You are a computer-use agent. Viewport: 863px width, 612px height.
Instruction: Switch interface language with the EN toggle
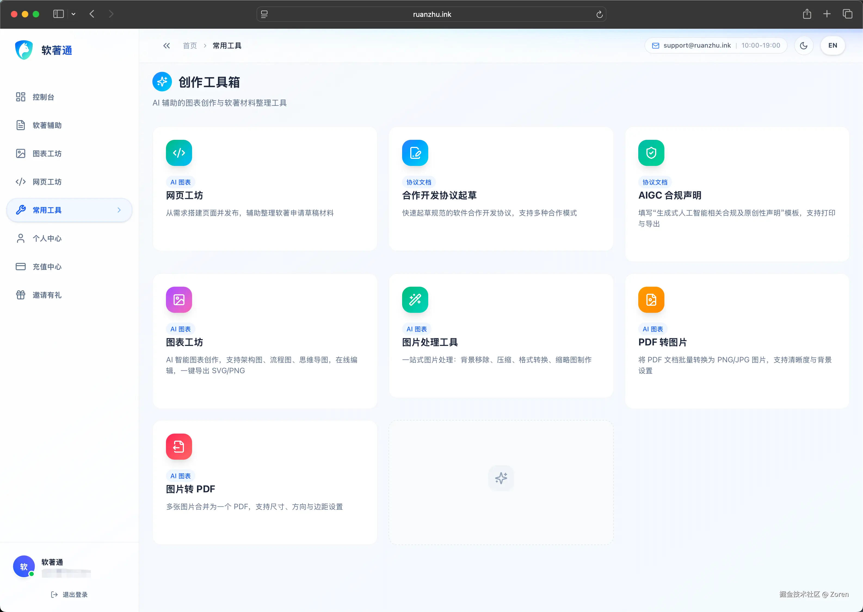(833, 45)
